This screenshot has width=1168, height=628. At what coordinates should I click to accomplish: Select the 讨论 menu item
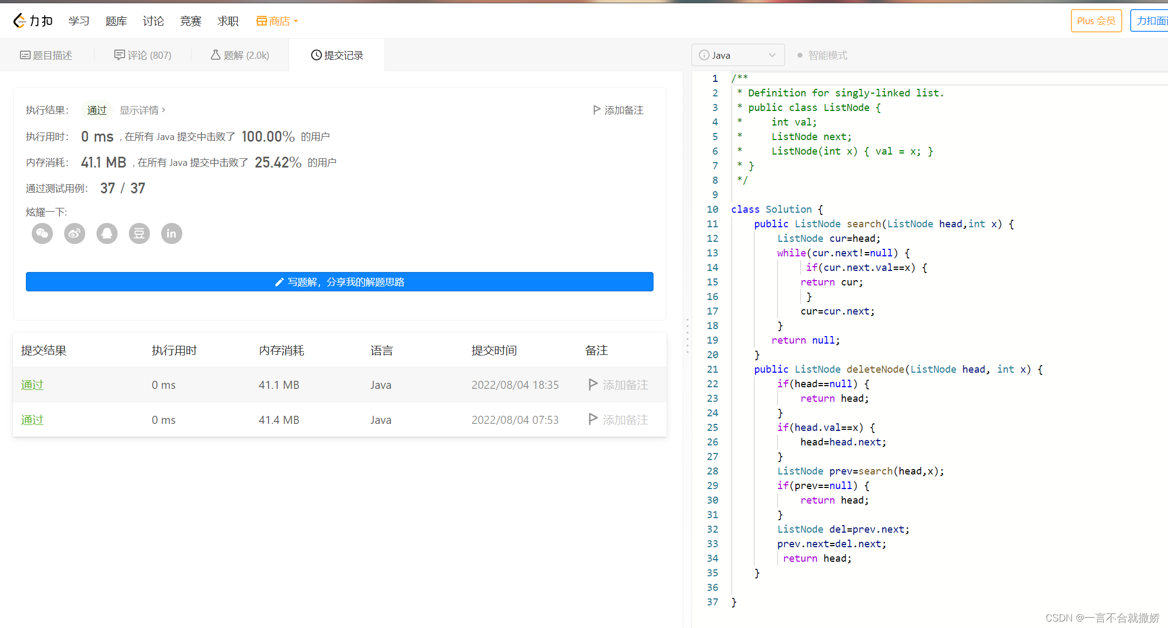click(x=153, y=21)
